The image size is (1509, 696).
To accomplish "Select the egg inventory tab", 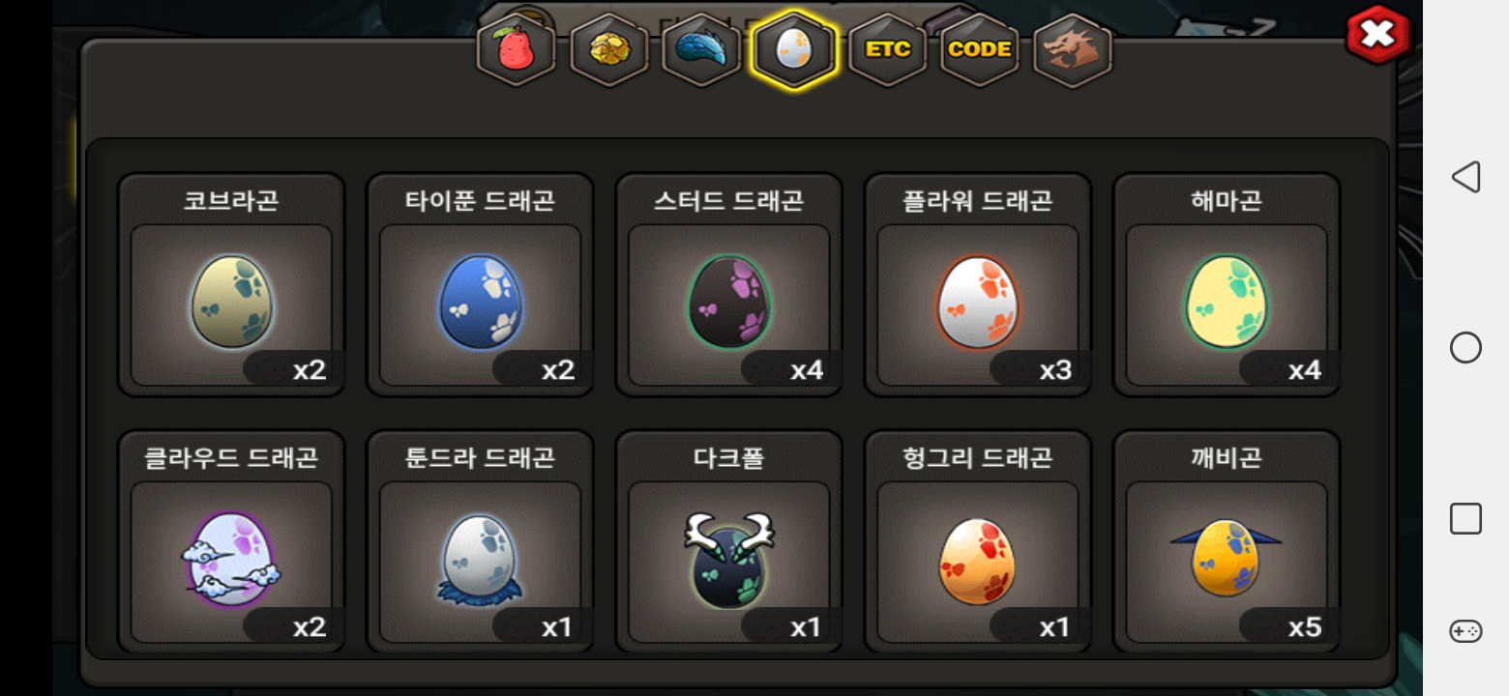I will [794, 49].
